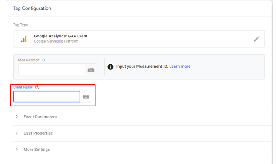Select the Event Name label text
This screenshot has width=276, height=164.
pyautogui.click(x=23, y=87)
